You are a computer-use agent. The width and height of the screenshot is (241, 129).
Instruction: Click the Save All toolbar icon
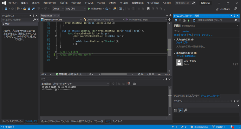(x=33, y=9)
